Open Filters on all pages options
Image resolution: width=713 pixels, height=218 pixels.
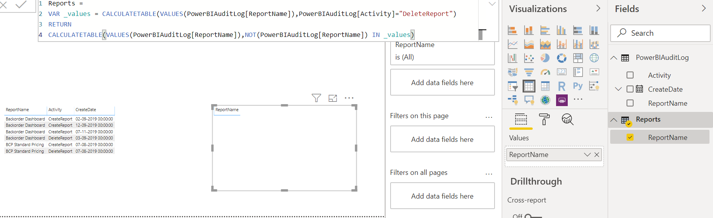(489, 174)
